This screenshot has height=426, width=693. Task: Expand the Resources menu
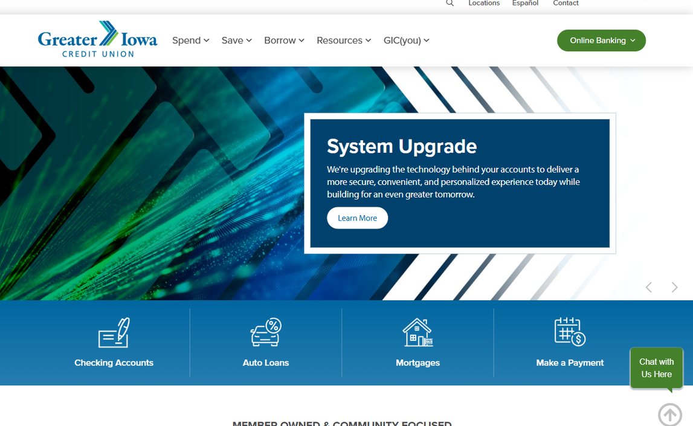344,40
